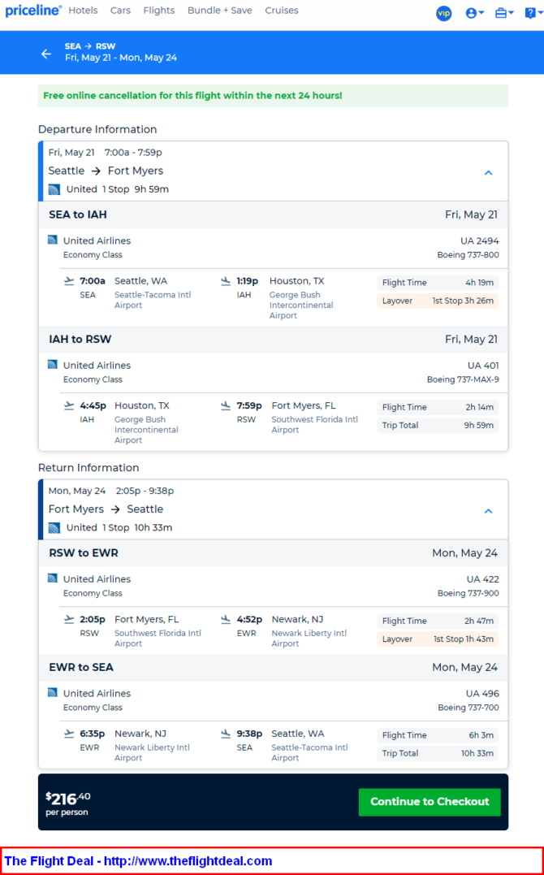This screenshot has width=544, height=875.
Task: Collapse the Fort Myers to Seattle return card
Action: point(488,510)
